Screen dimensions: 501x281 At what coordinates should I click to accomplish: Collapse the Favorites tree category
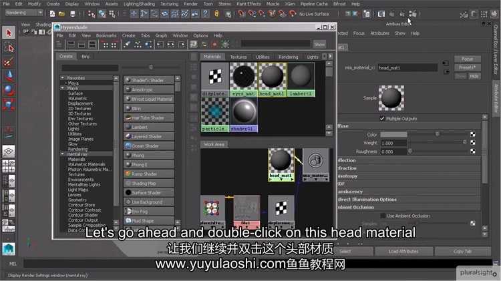coord(63,77)
